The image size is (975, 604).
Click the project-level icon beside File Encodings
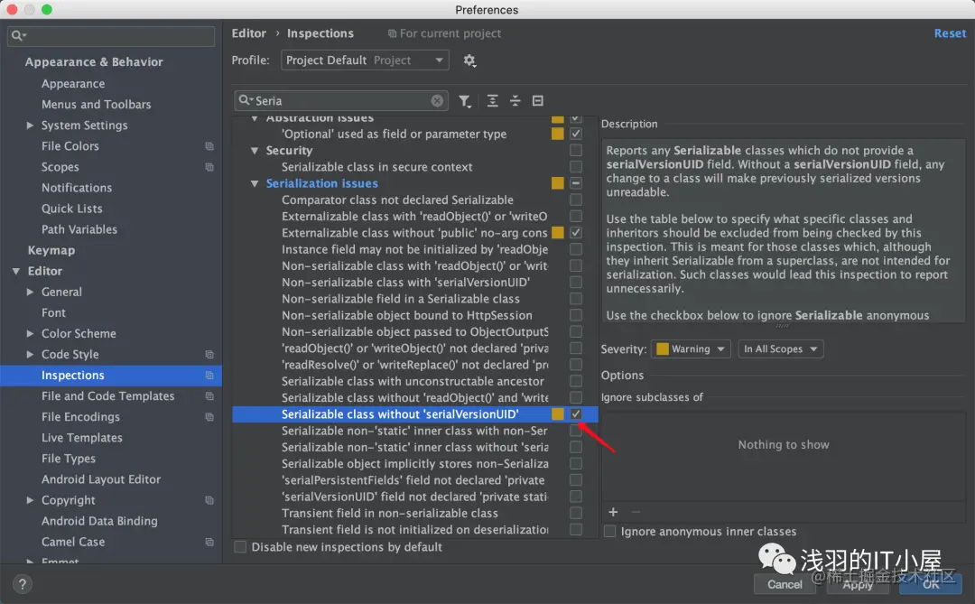(x=209, y=417)
